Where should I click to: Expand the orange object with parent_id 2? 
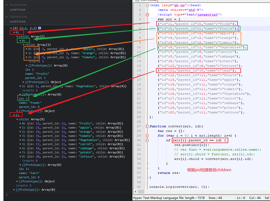26,53
